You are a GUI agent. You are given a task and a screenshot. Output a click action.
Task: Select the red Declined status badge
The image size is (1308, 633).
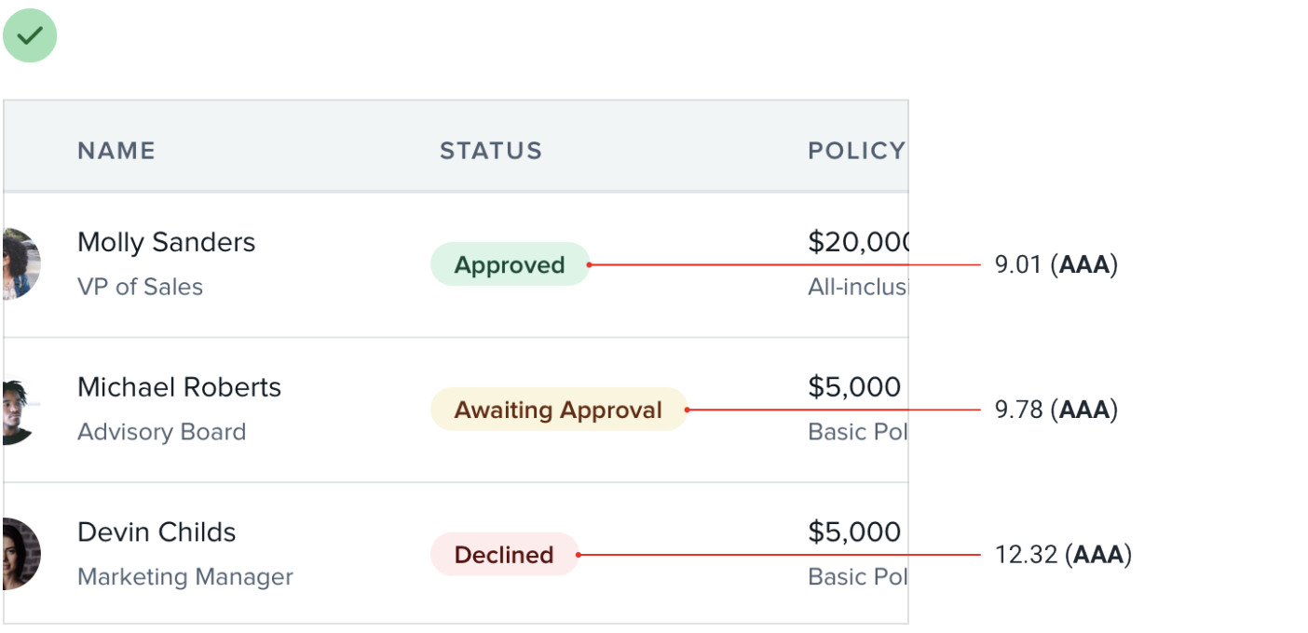504,555
